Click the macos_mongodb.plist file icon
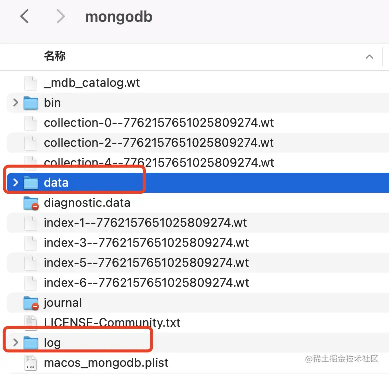This screenshot has height=374, width=389. (x=31, y=363)
